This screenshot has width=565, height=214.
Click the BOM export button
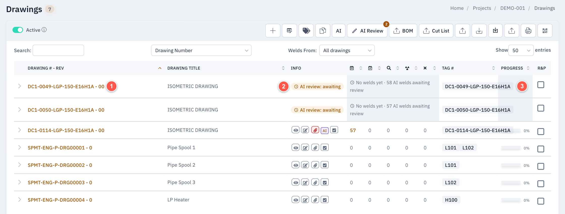(x=403, y=31)
